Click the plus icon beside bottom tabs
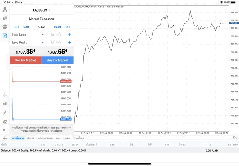Viewport: 239px width, 166px height. point(5,138)
